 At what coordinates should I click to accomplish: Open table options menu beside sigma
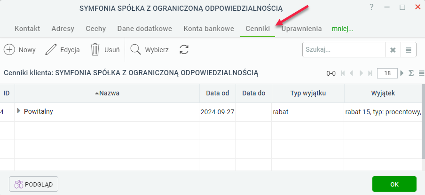(422, 73)
